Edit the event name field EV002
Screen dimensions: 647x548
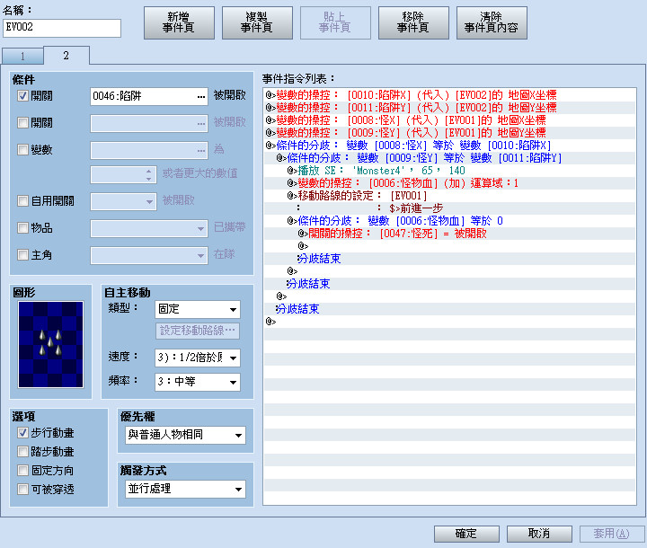click(x=62, y=28)
